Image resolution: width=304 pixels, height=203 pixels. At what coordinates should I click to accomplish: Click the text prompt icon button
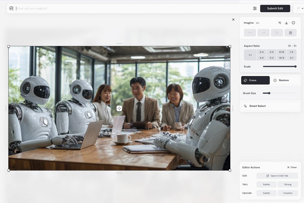290,33
